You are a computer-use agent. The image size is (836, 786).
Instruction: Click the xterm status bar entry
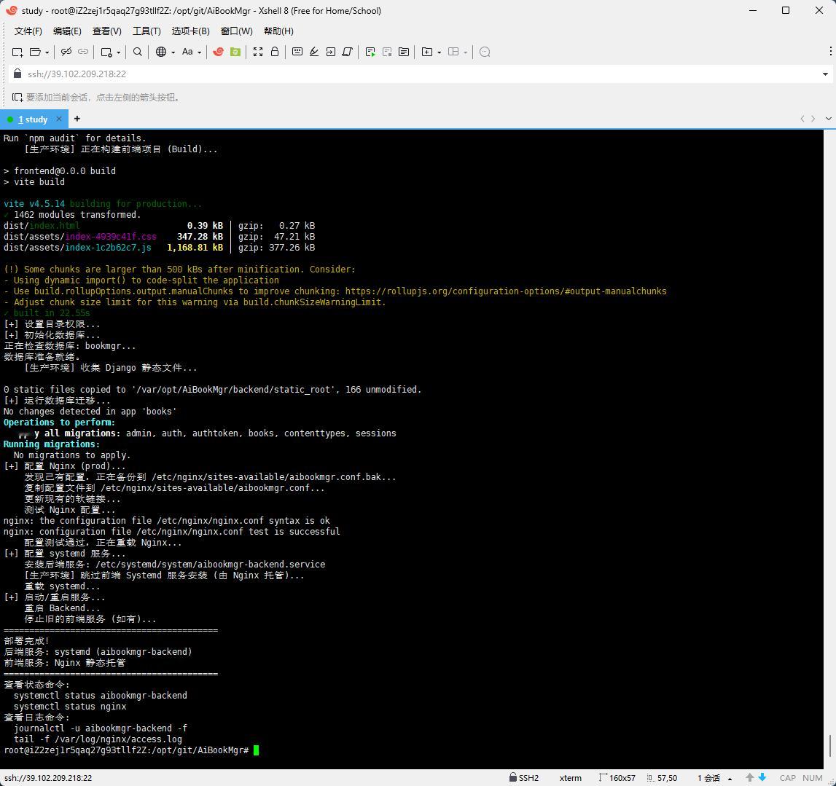click(571, 778)
